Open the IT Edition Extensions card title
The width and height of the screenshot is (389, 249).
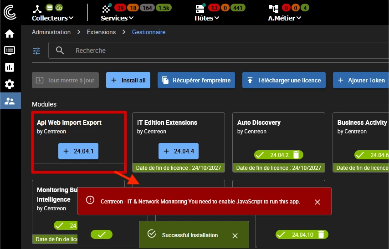pyautogui.click(x=167, y=122)
